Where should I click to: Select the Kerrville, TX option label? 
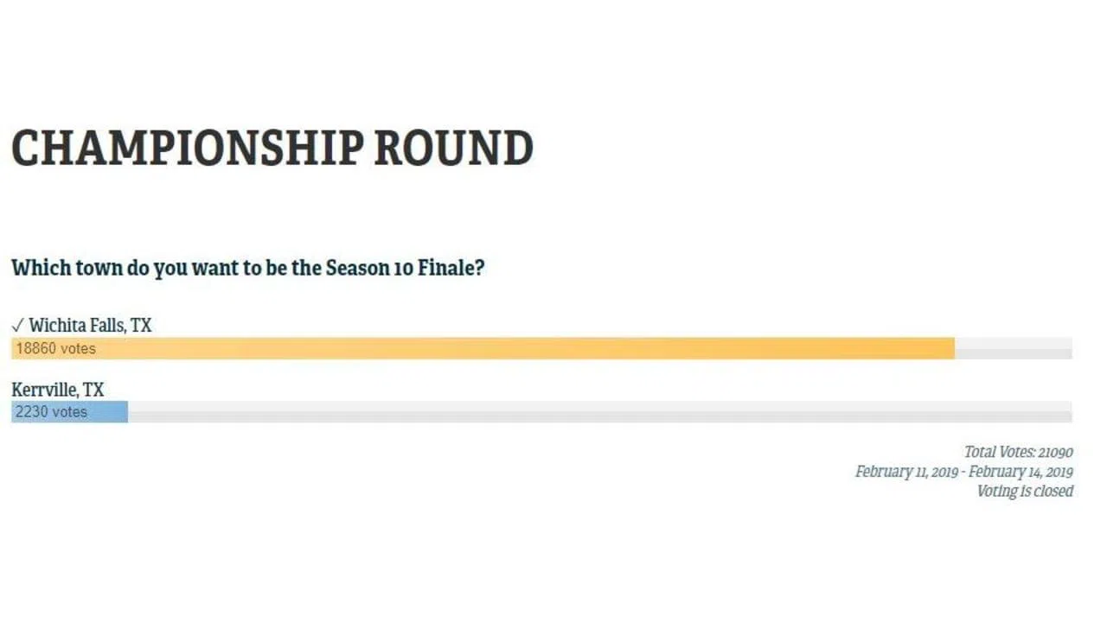click(x=57, y=390)
